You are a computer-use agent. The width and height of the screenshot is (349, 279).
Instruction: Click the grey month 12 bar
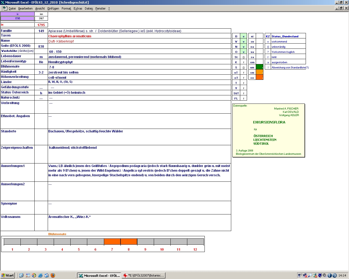pyautogui.click(x=195, y=242)
